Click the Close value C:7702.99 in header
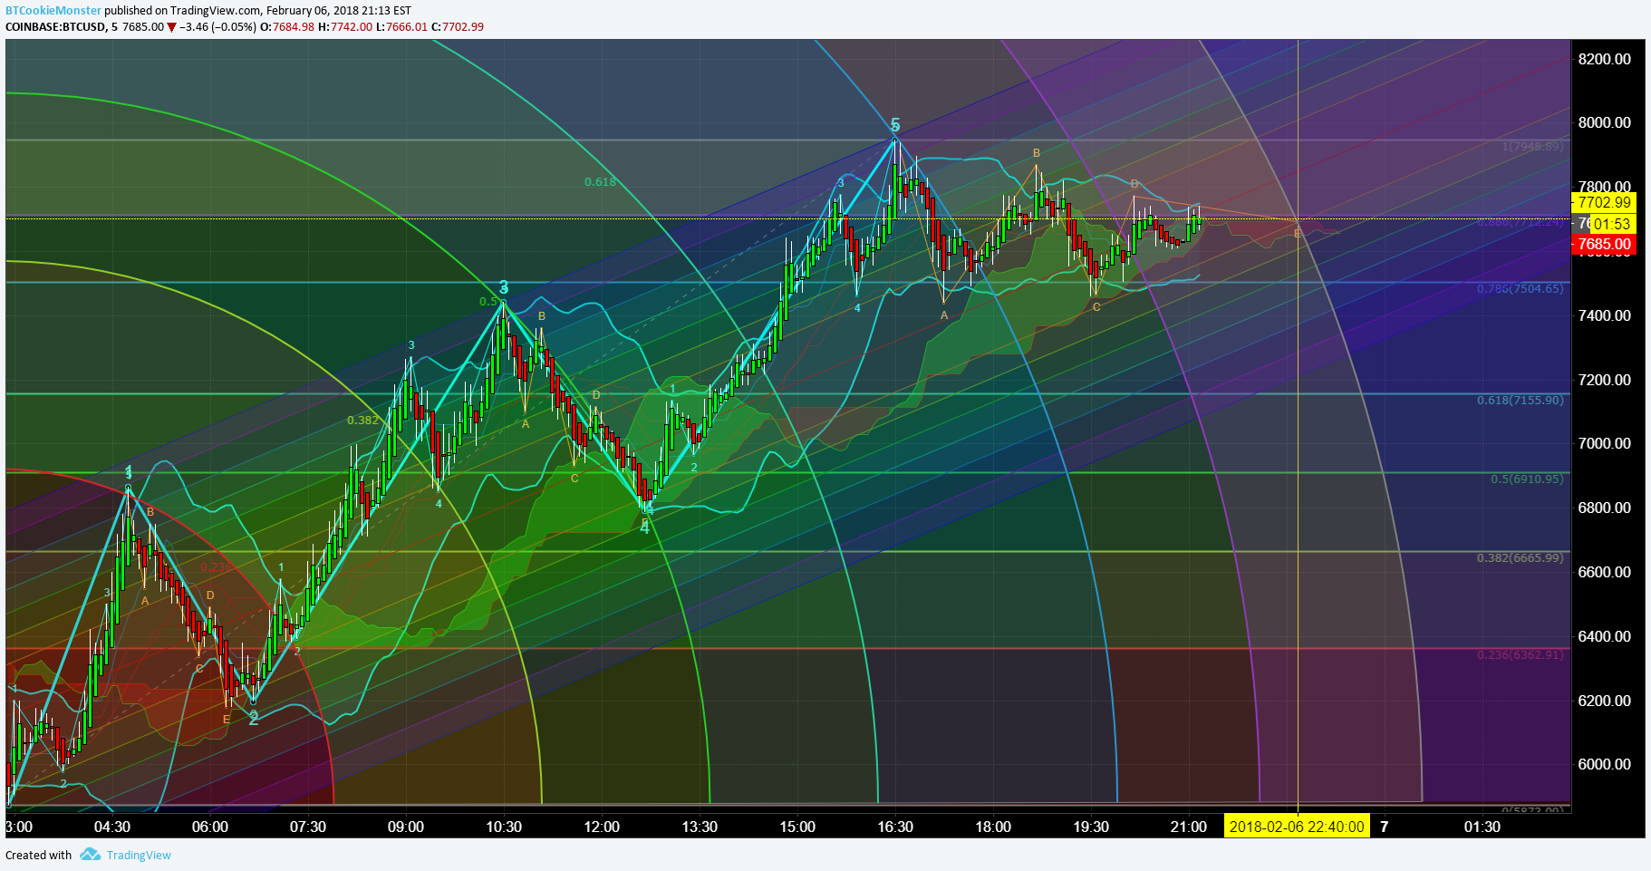Image resolution: width=1651 pixels, height=871 pixels. pyautogui.click(x=458, y=27)
